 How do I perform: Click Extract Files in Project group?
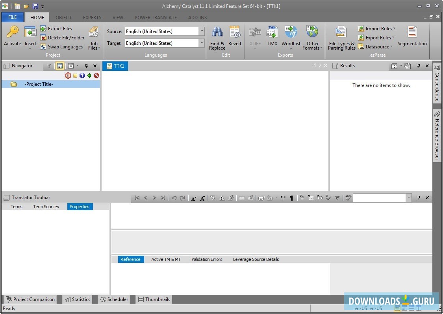click(56, 28)
